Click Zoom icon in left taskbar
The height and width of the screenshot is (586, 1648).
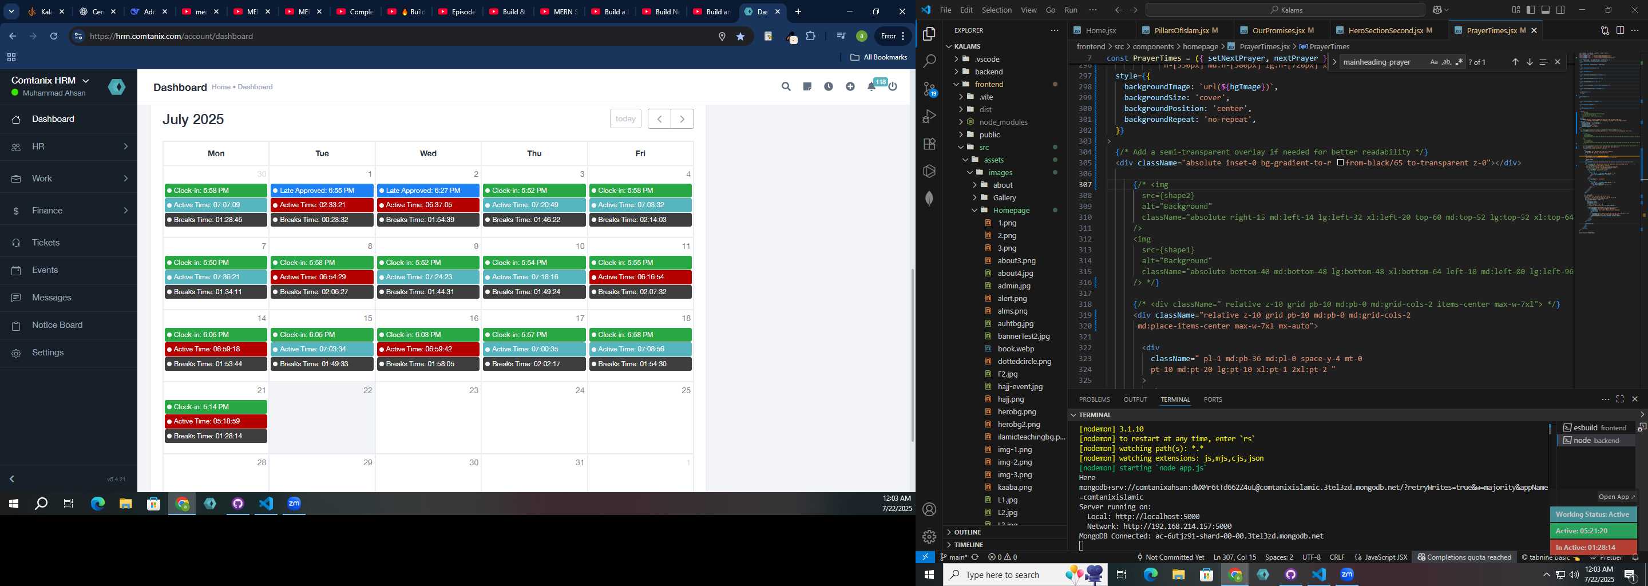pos(294,504)
